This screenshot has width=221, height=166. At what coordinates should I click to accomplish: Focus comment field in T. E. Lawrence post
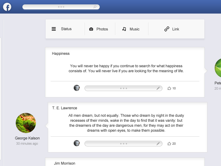click(123, 144)
